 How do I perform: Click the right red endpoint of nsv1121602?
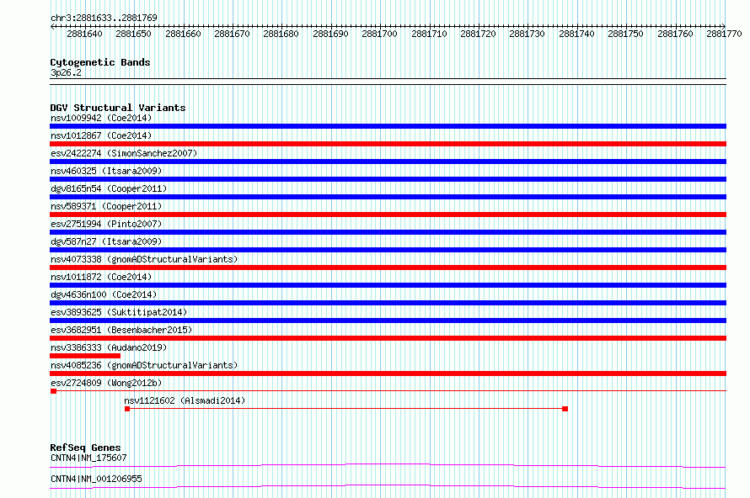coord(565,409)
